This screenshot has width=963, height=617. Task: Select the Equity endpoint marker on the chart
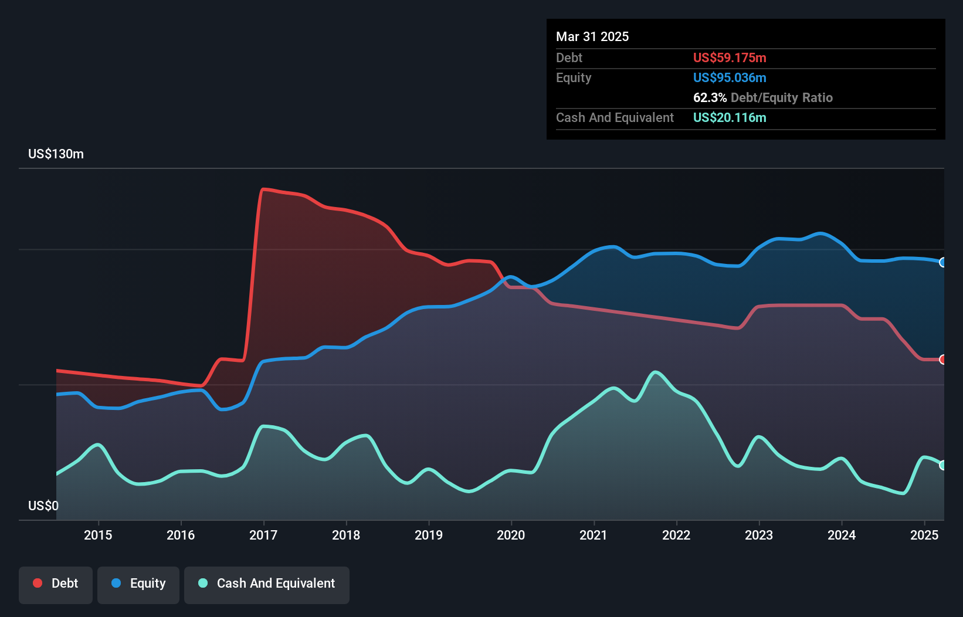pyautogui.click(x=943, y=262)
